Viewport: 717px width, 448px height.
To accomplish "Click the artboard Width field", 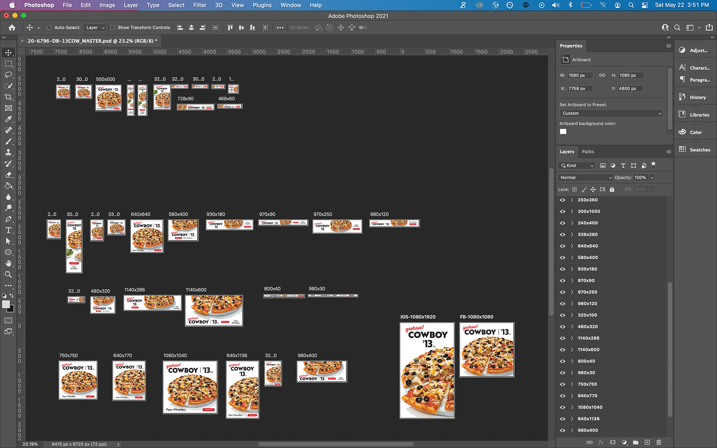I will tap(580, 75).
